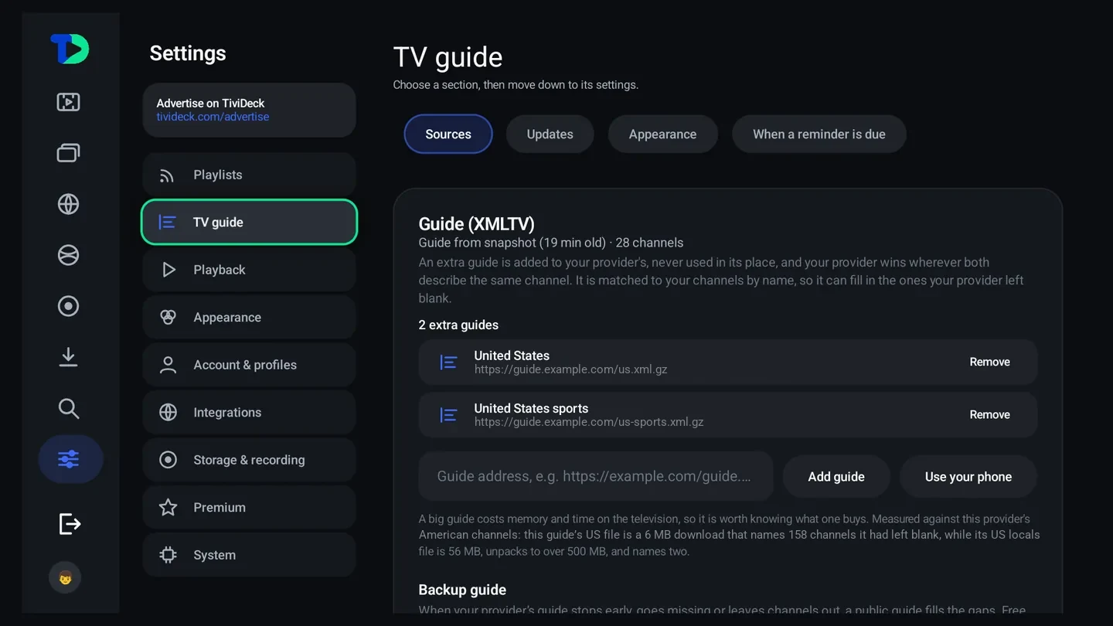
Task: Focus the Guide address input field
Action: 596,476
